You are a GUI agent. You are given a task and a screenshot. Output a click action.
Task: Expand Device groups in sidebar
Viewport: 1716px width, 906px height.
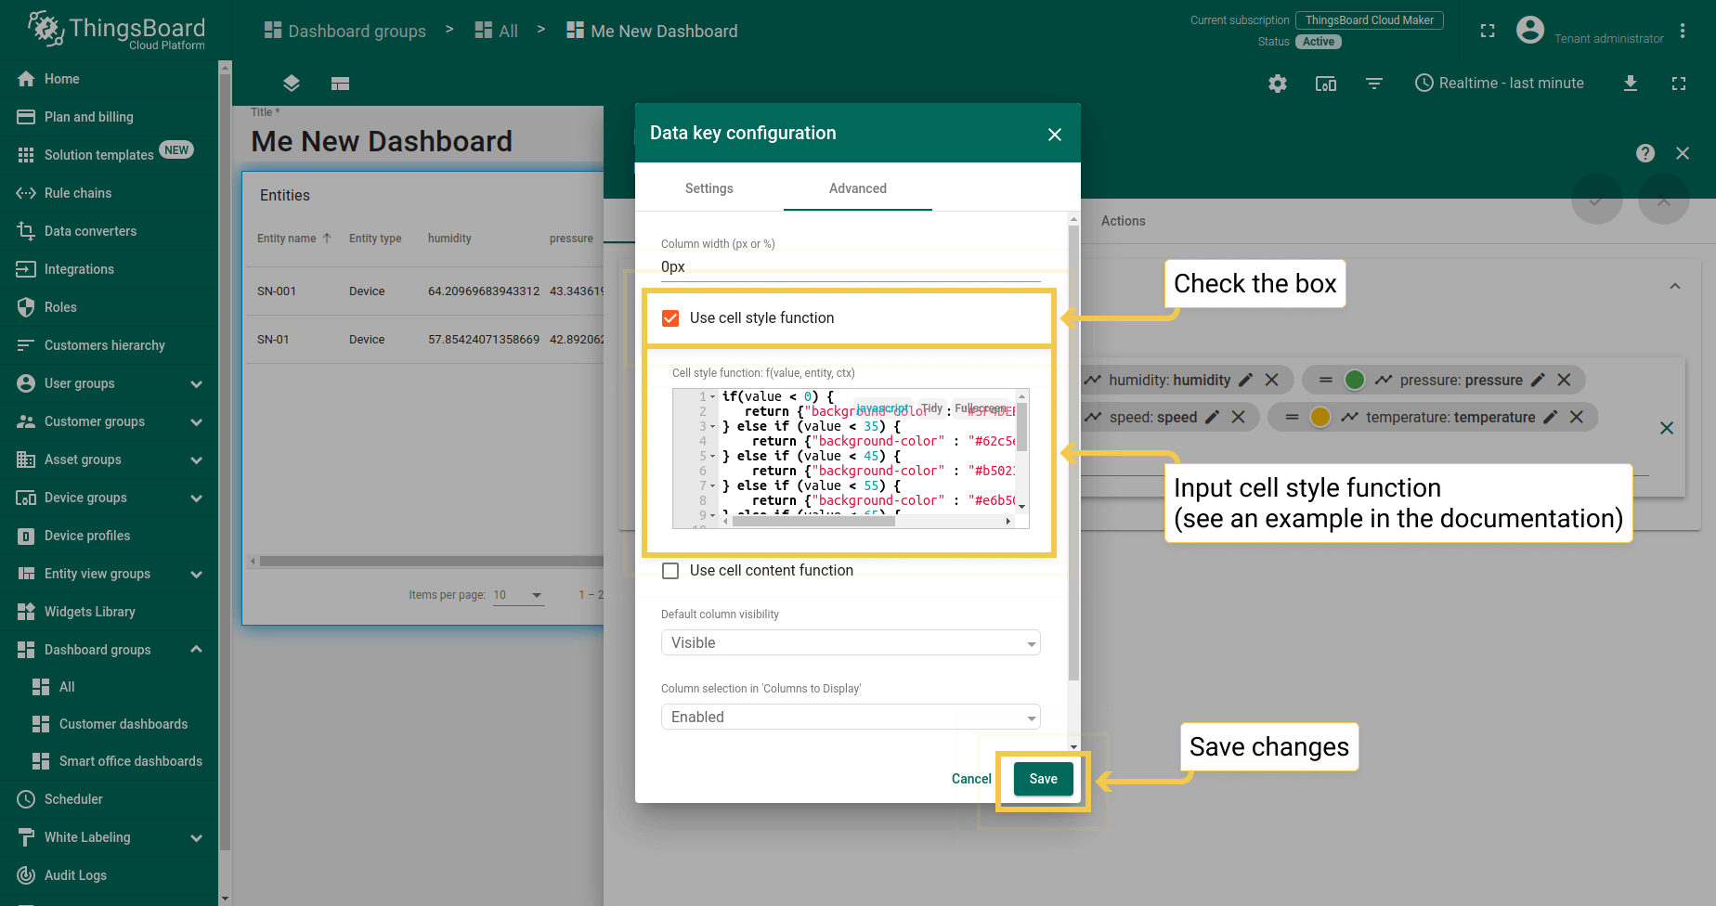(x=196, y=498)
